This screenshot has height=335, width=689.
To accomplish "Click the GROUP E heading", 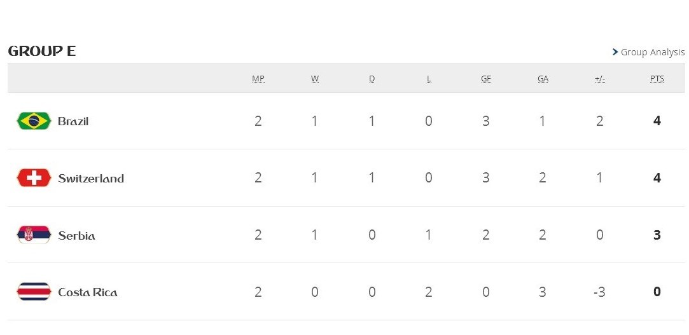I will click(x=42, y=51).
